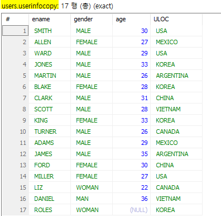
Task: Select row number 1 cell
Action: [x=15, y=31]
